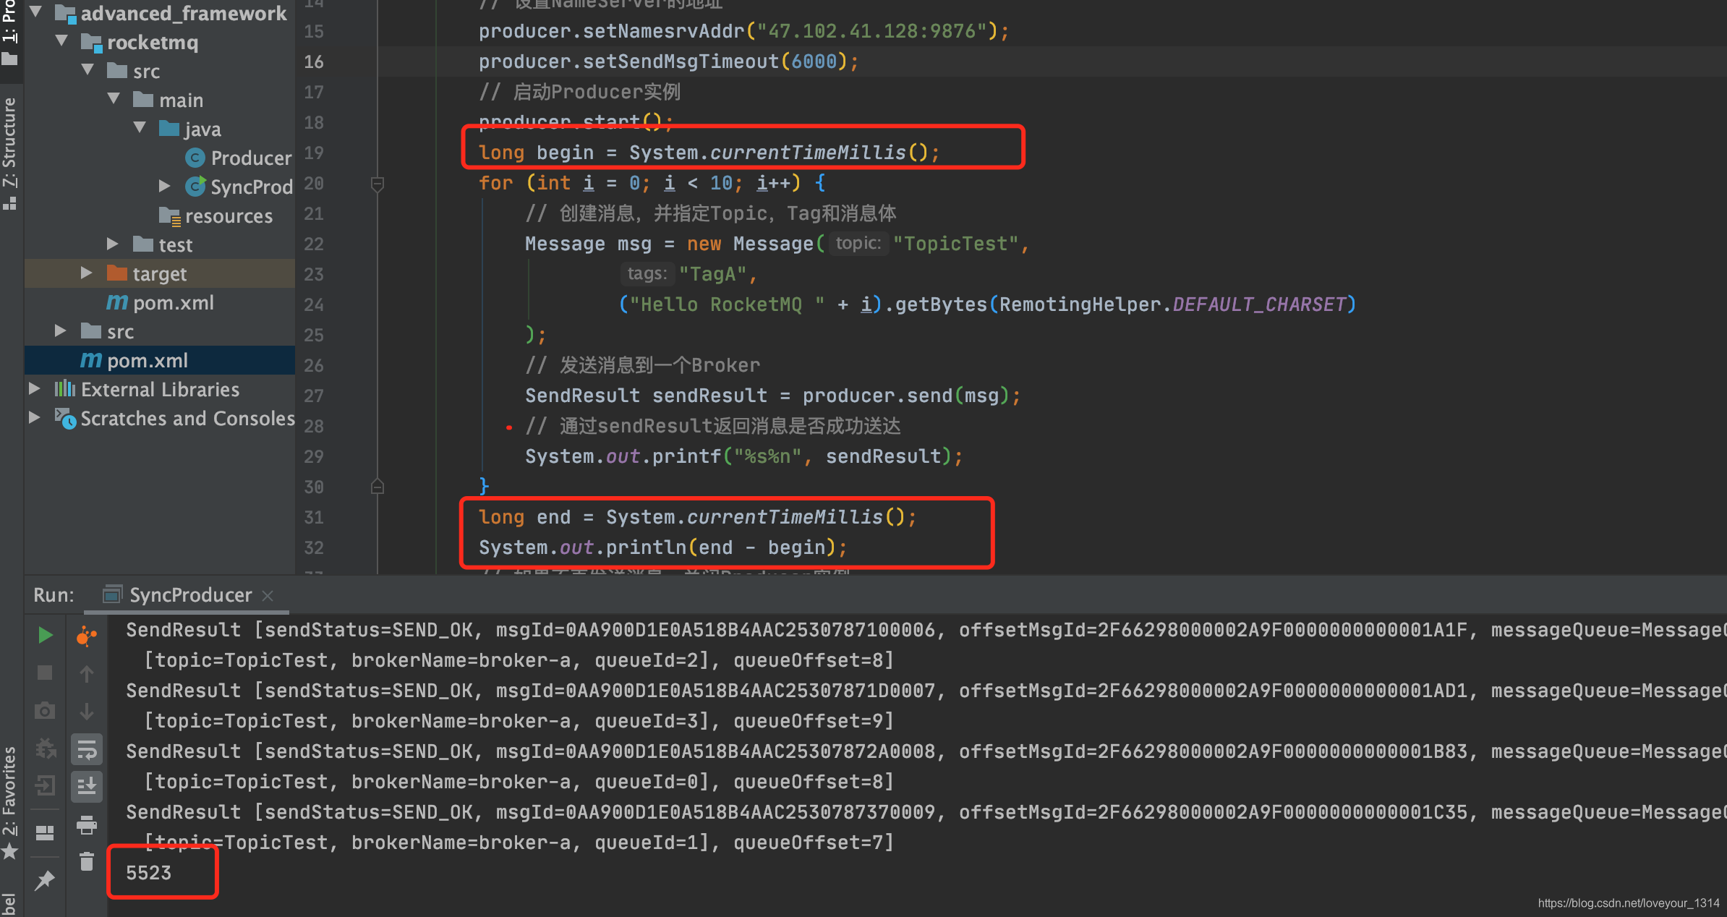Toggle soft-wrap in console output
This screenshot has height=917, width=1727.
coord(87,750)
